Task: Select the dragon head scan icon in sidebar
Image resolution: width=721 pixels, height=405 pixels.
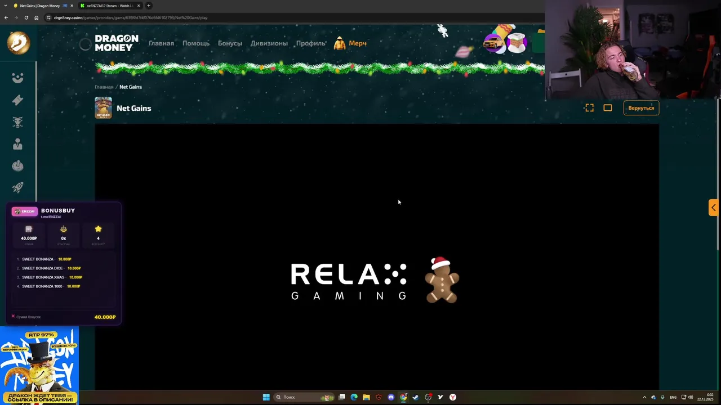Action: pyautogui.click(x=17, y=122)
